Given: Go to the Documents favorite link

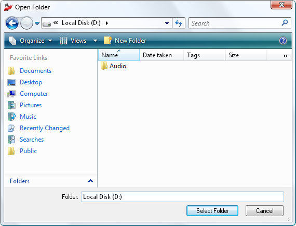Looking at the screenshot, I should click(x=36, y=71).
